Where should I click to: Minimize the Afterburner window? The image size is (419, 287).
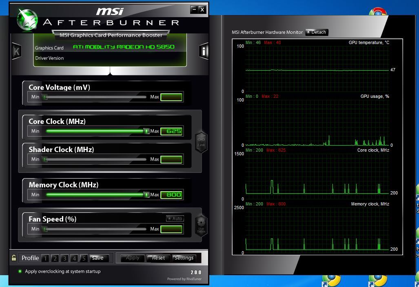(x=194, y=10)
